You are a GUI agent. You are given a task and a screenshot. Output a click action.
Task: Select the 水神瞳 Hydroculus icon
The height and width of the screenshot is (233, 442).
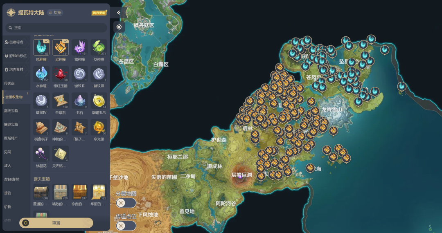(x=41, y=74)
